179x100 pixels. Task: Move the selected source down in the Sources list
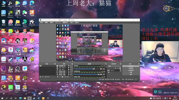[x=68, y=77]
